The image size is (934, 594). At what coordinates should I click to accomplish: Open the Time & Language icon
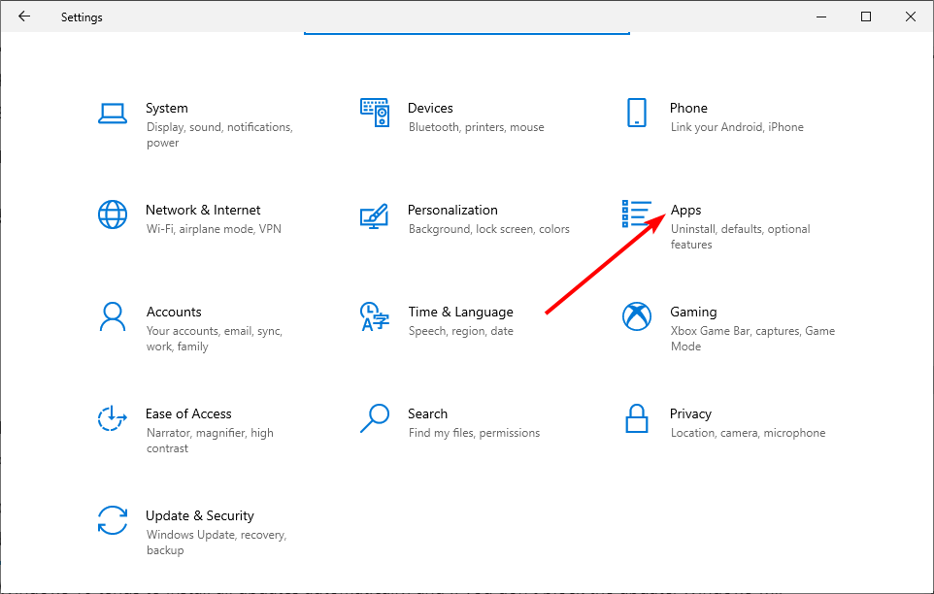pos(375,316)
